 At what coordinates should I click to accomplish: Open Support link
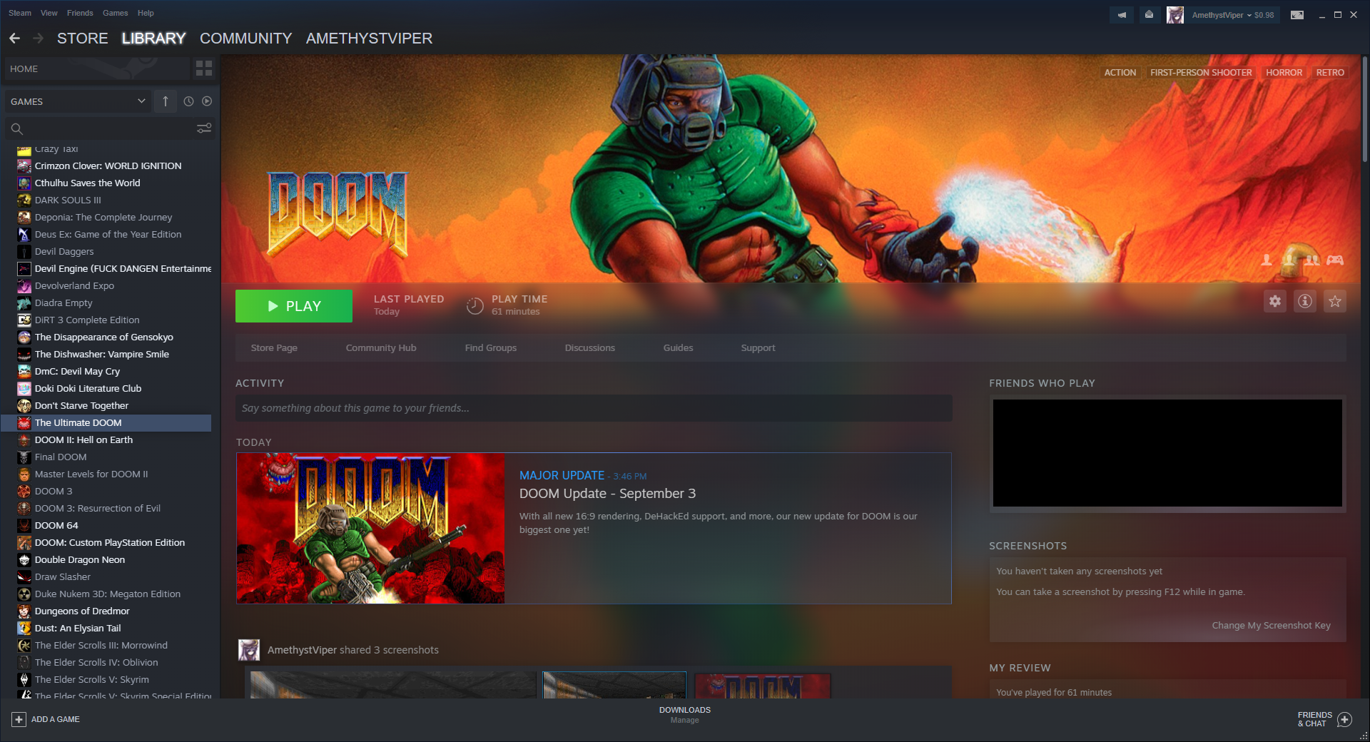[758, 348]
